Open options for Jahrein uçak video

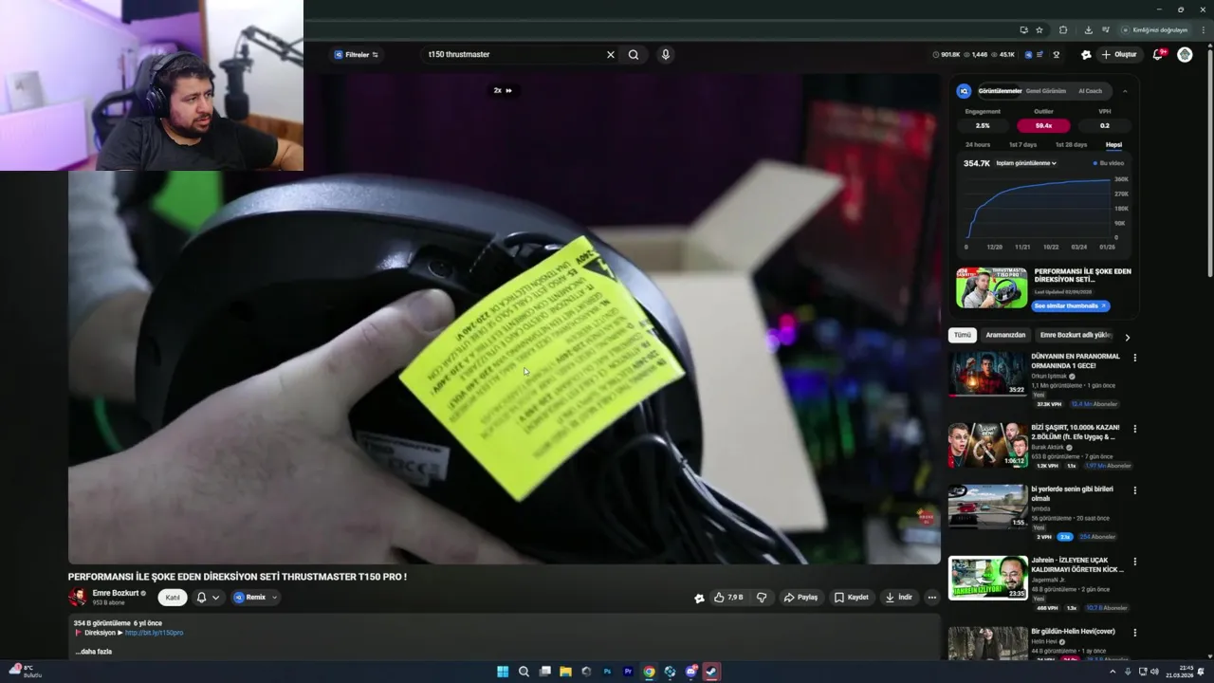tap(1134, 562)
